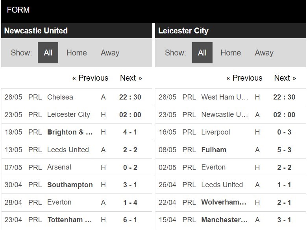The image size is (307, 236).
Task: Click the Tottenham 6 - 1 score
Action: coord(130,220)
